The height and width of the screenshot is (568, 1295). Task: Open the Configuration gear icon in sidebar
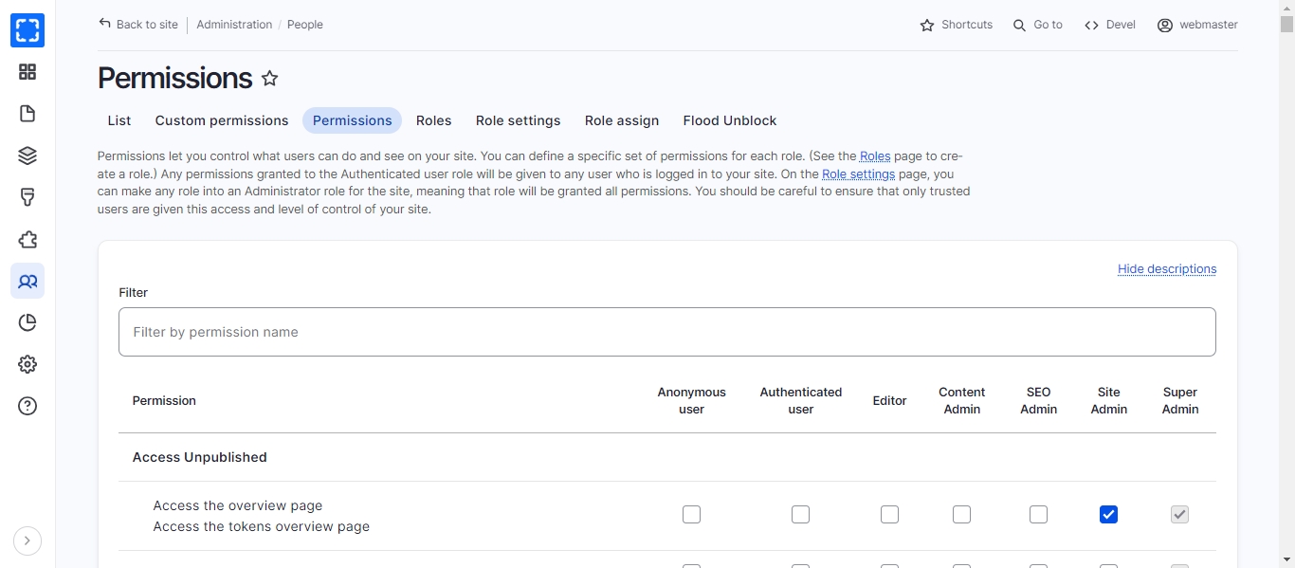click(27, 364)
